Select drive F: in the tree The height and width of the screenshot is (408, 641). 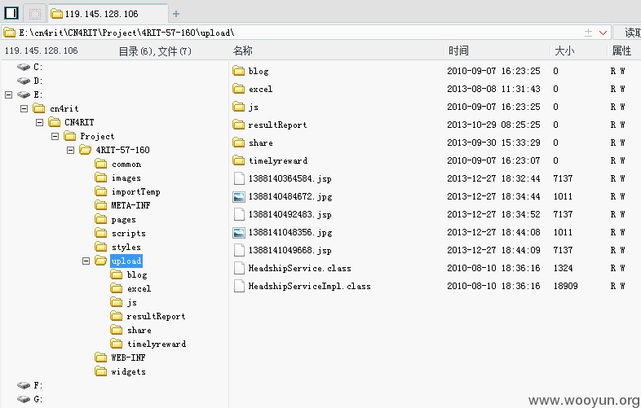click(38, 385)
